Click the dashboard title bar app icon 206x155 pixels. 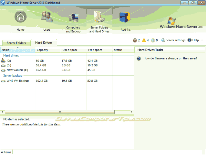click(3, 3)
